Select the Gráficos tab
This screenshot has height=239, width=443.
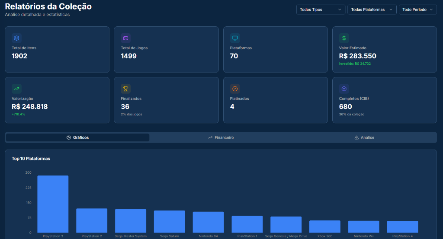pyautogui.click(x=78, y=137)
